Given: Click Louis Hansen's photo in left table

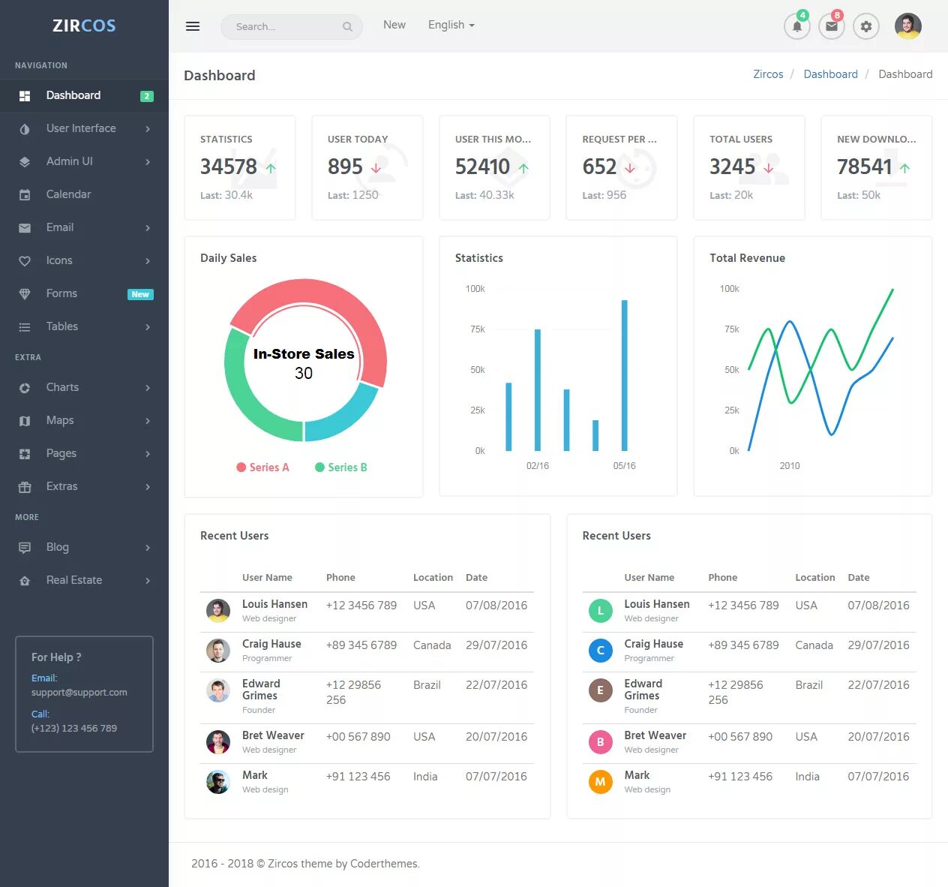Looking at the screenshot, I should tap(218, 611).
